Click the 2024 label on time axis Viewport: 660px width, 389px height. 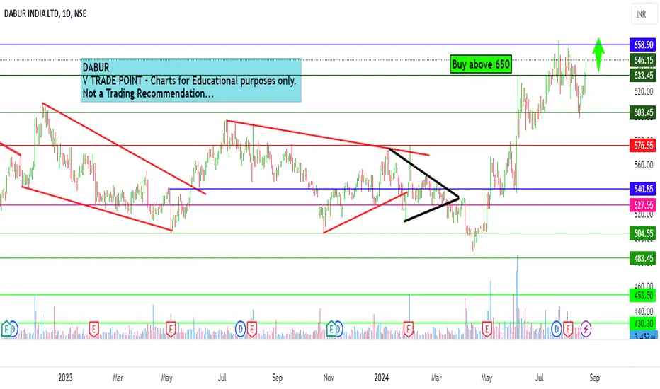coord(382,378)
